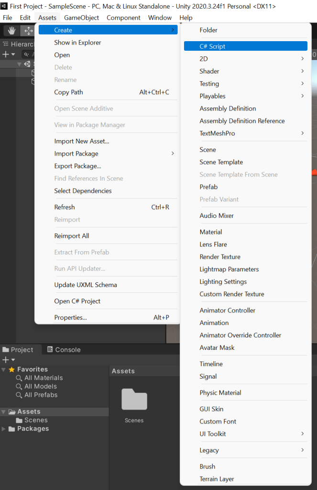Open the Window menu
317x490 pixels.
(160, 18)
